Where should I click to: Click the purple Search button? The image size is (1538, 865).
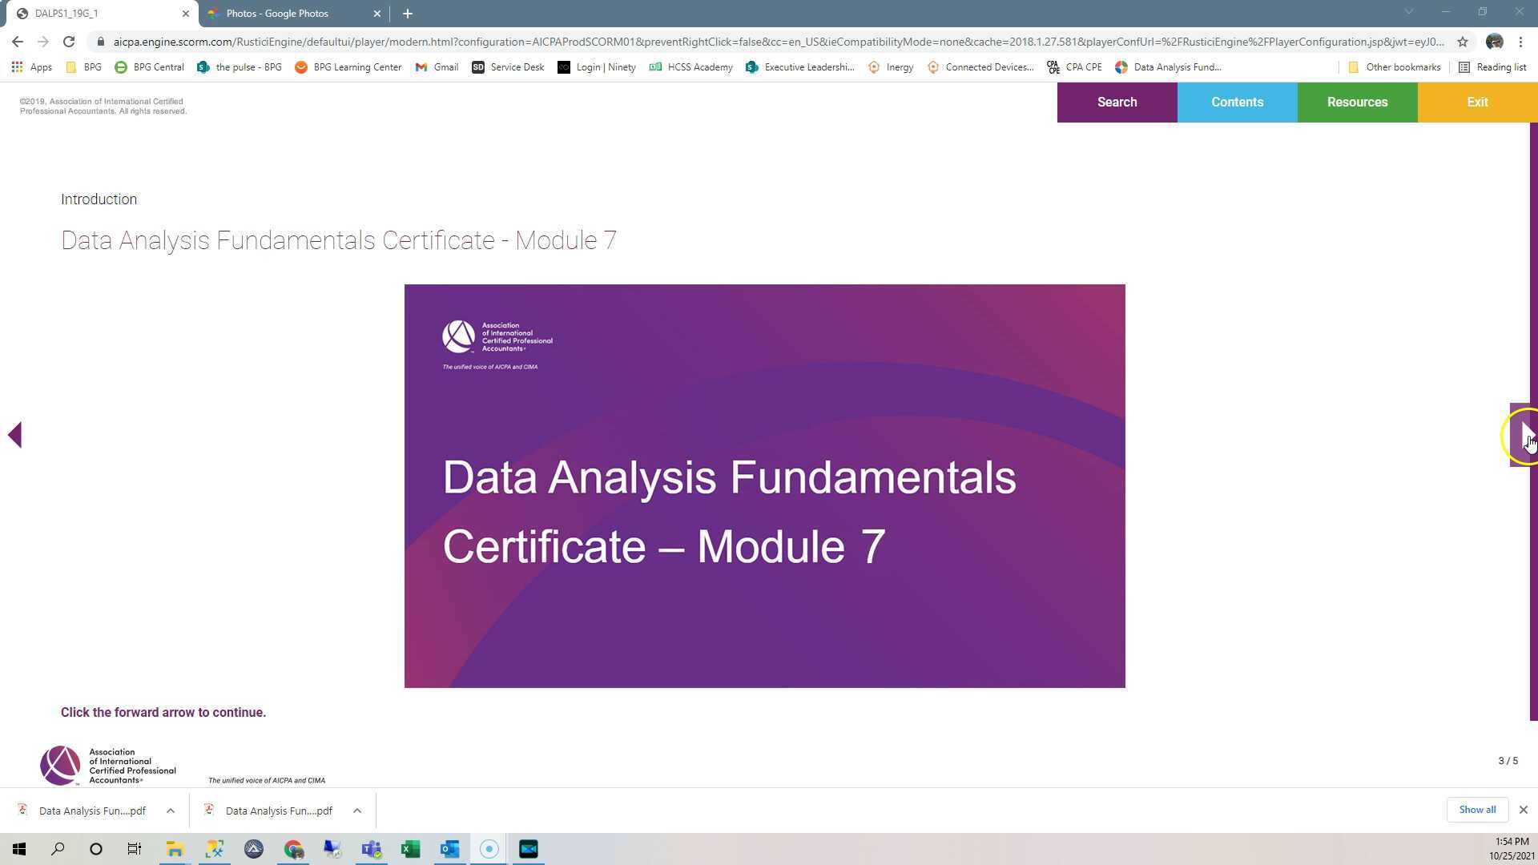tap(1117, 103)
